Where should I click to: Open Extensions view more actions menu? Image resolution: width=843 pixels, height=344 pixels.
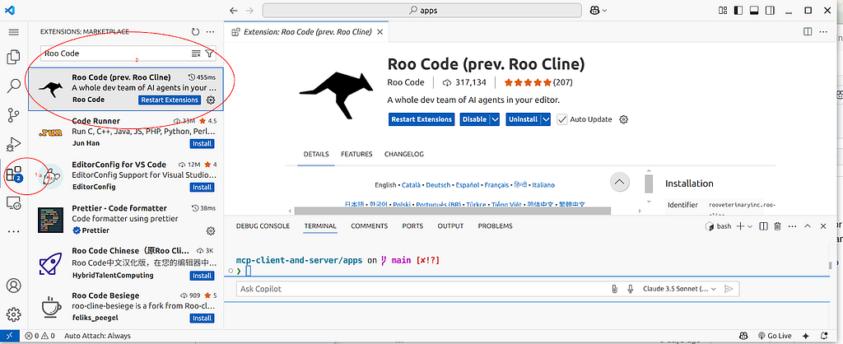(210, 32)
